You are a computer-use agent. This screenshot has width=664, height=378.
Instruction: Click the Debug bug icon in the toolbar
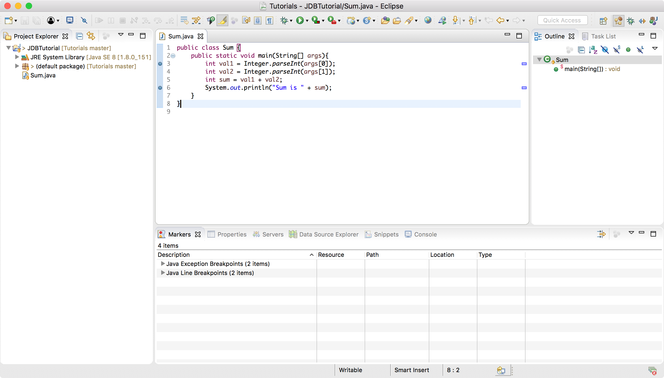pyautogui.click(x=284, y=21)
